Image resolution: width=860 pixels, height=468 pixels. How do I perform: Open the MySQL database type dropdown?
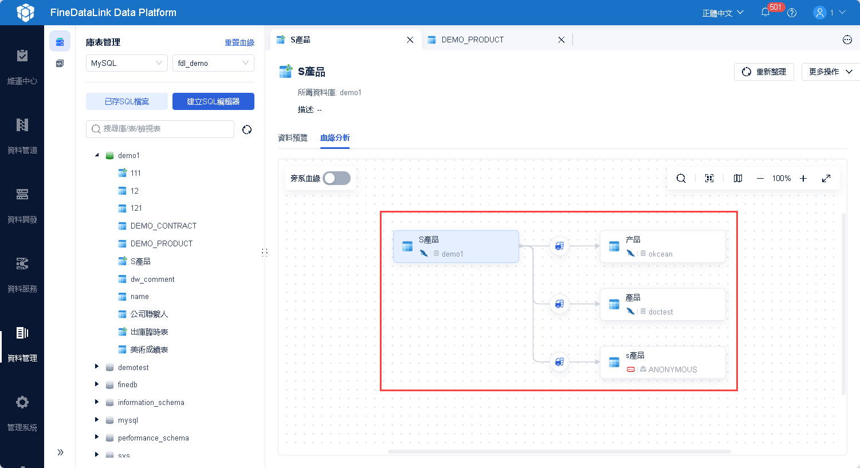(127, 63)
